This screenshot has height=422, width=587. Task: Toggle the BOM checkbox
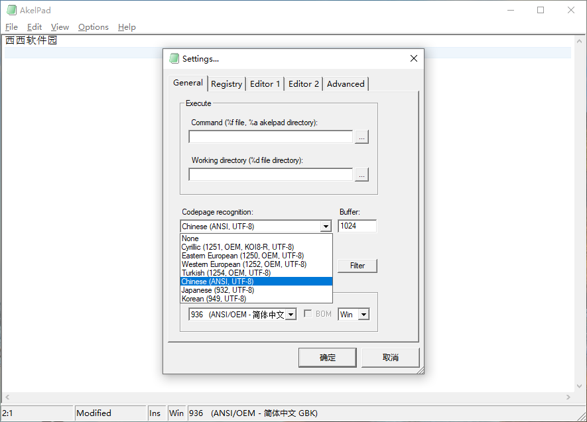[308, 314]
